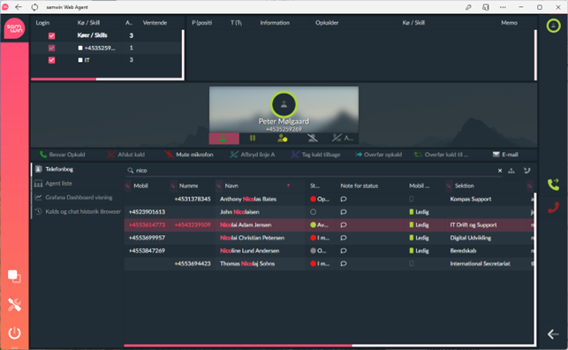Click the yellow pause status icon under Peter Mølgaard
The image size is (568, 350).
click(253, 138)
